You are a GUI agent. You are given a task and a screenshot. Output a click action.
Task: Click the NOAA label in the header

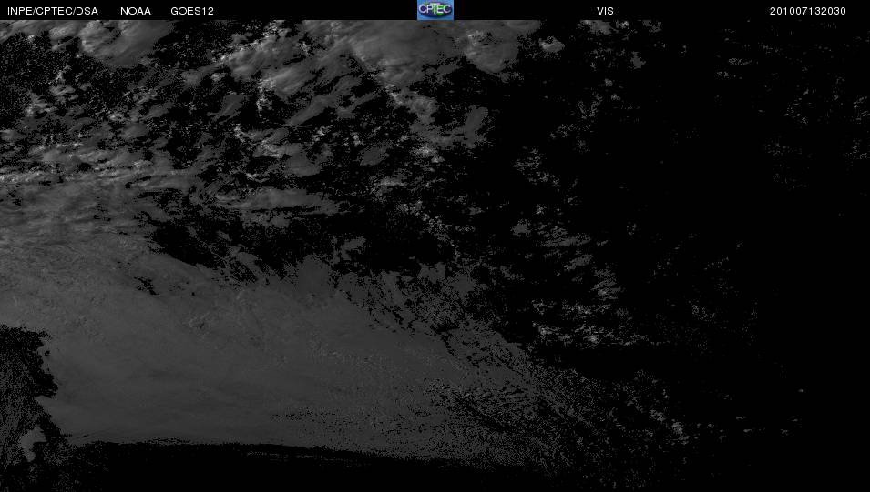pos(136,11)
